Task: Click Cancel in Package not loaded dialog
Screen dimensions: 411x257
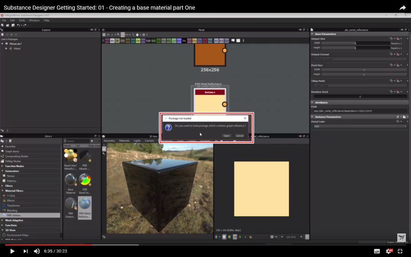Action: point(240,136)
